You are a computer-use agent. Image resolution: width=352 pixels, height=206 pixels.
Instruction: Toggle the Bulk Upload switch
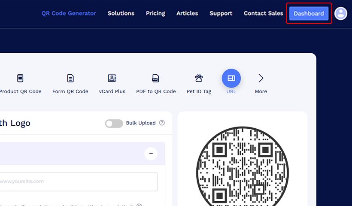pos(114,124)
